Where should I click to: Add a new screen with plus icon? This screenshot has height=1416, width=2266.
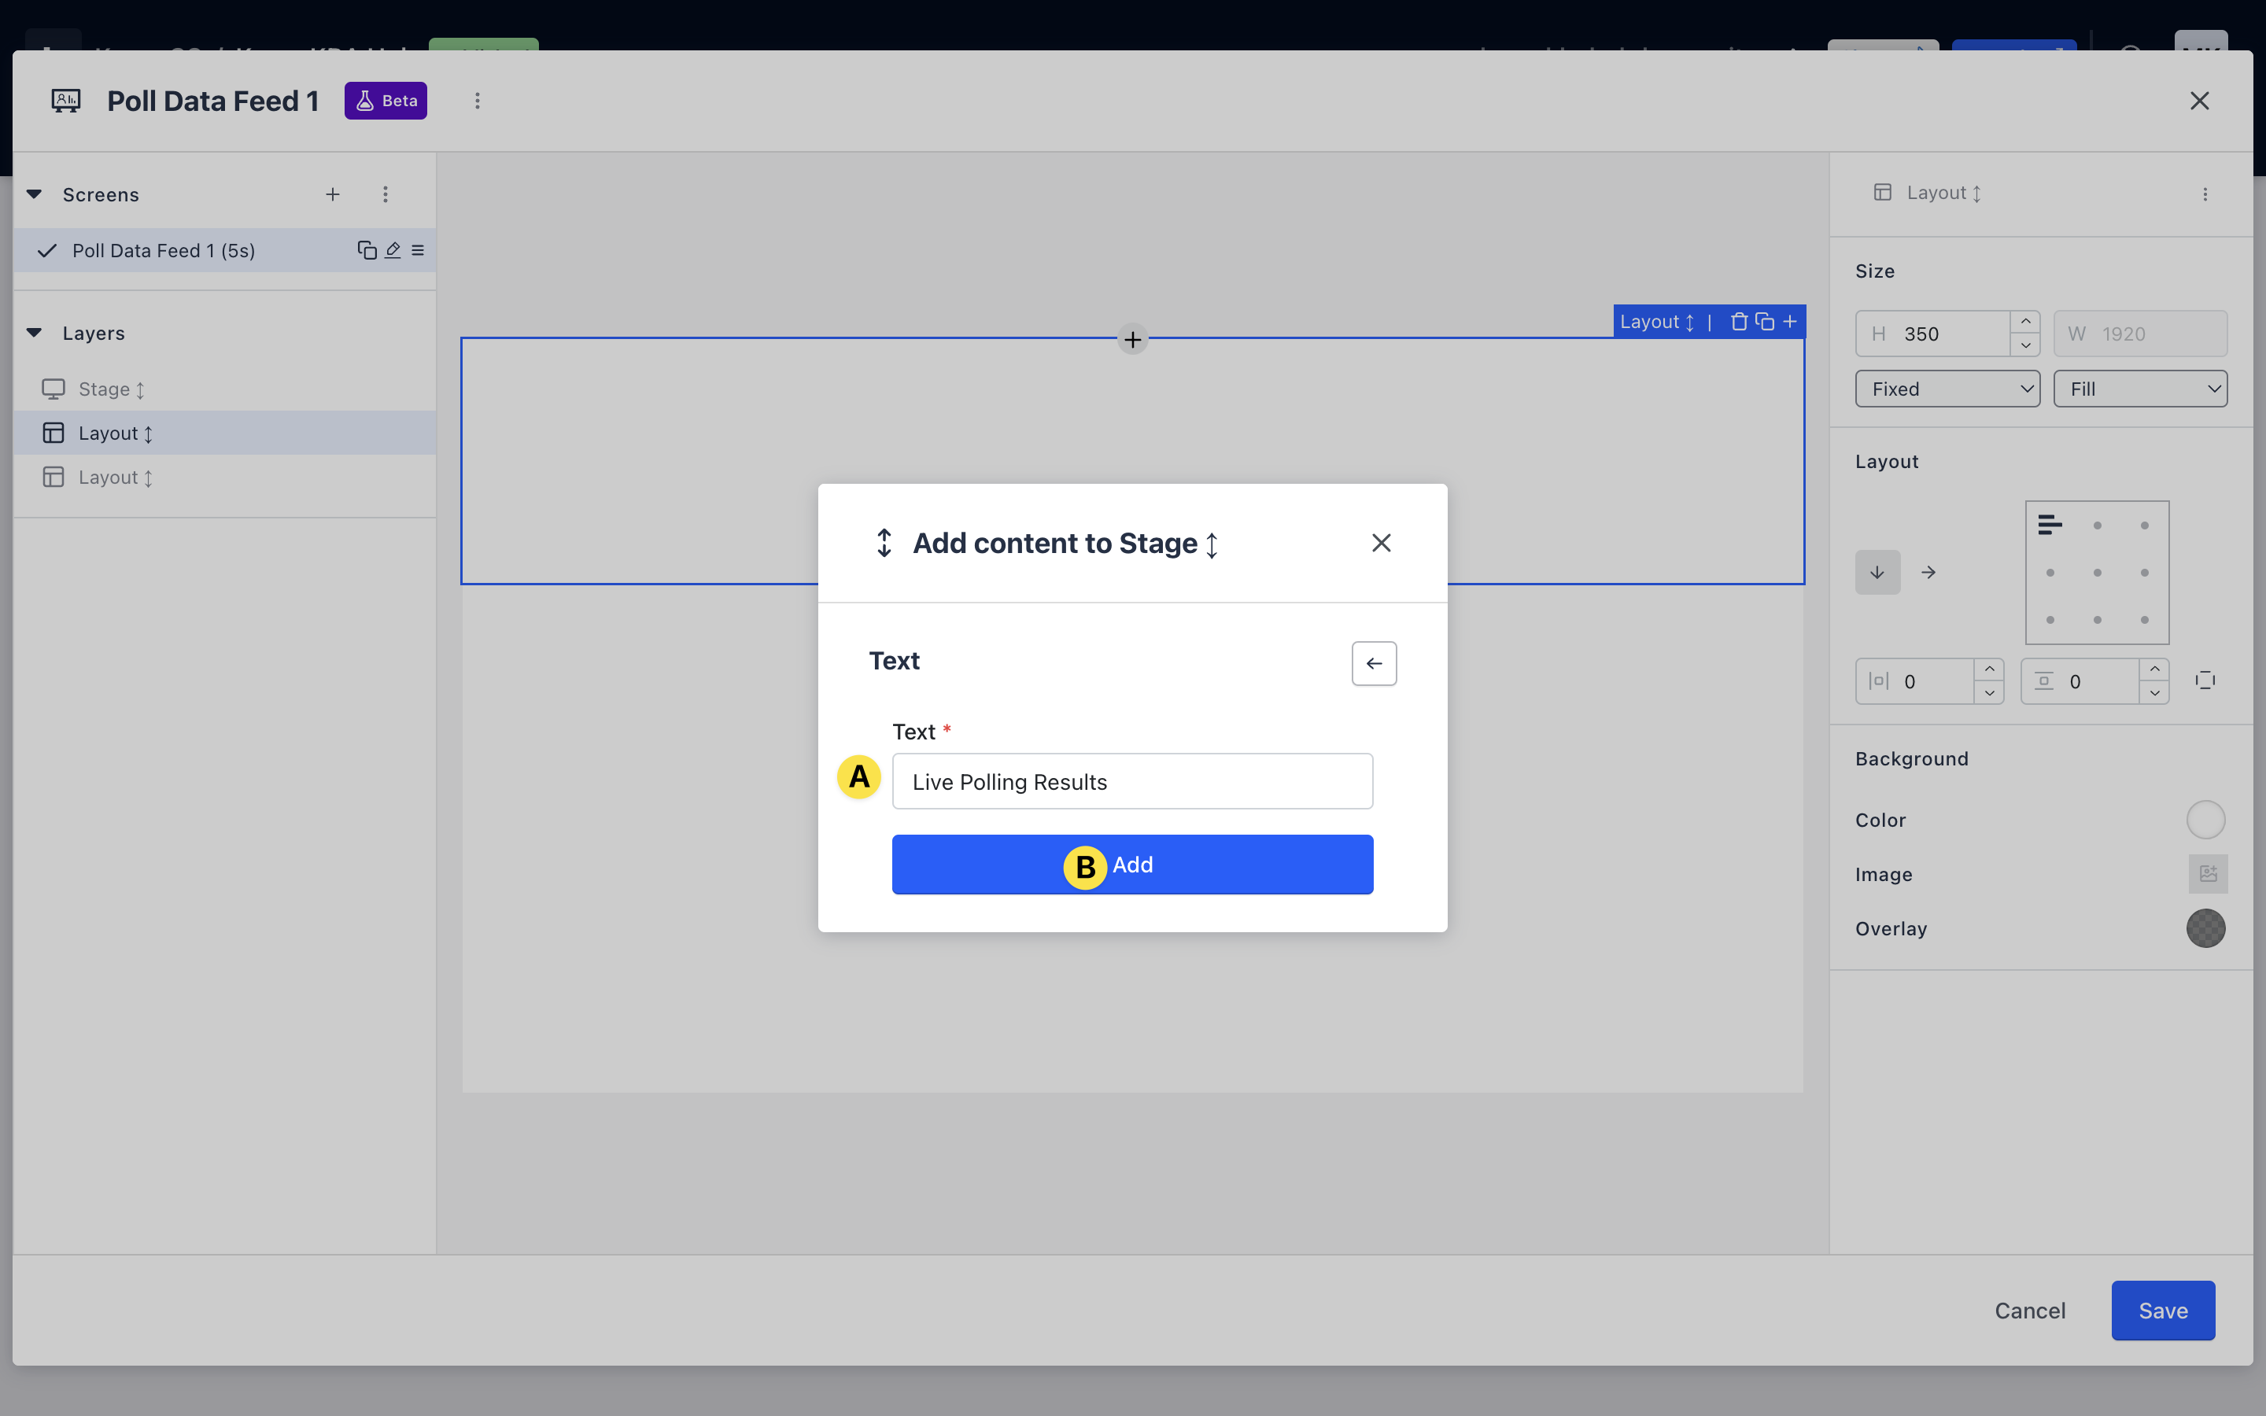point(332,194)
